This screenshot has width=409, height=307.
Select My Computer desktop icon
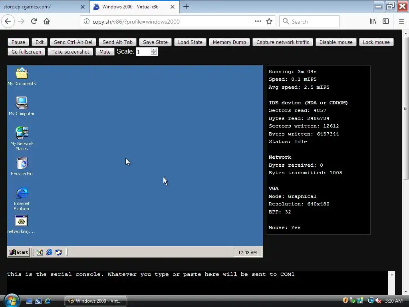click(x=22, y=106)
